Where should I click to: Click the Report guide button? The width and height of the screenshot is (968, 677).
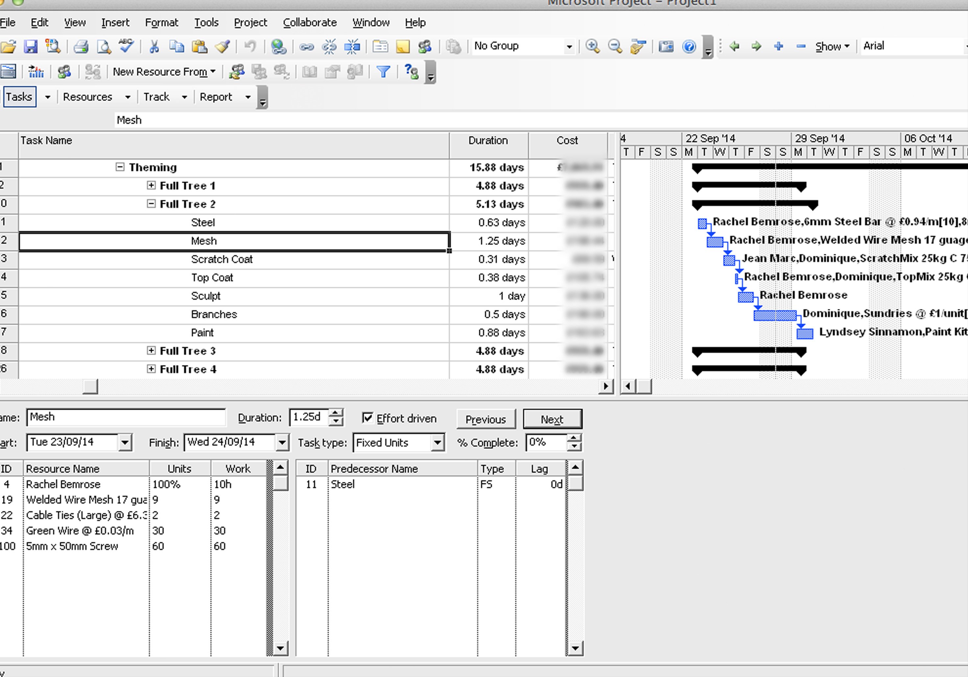[216, 97]
